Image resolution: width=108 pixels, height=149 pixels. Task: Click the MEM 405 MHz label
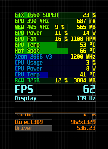click(32, 27)
